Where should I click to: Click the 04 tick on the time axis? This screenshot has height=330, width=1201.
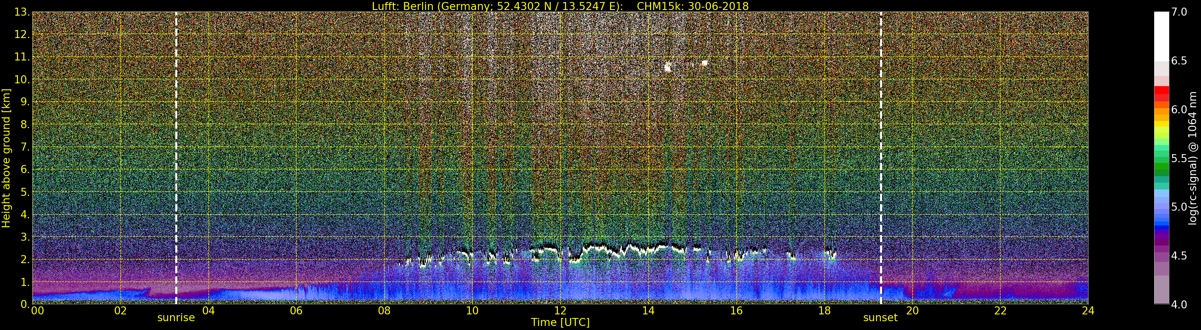[209, 311]
